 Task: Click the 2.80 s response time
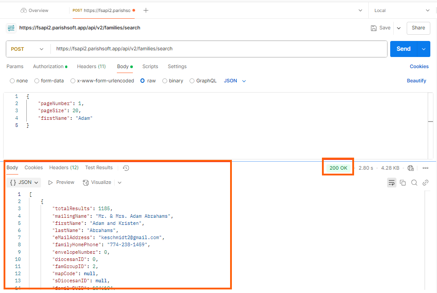(x=366, y=168)
